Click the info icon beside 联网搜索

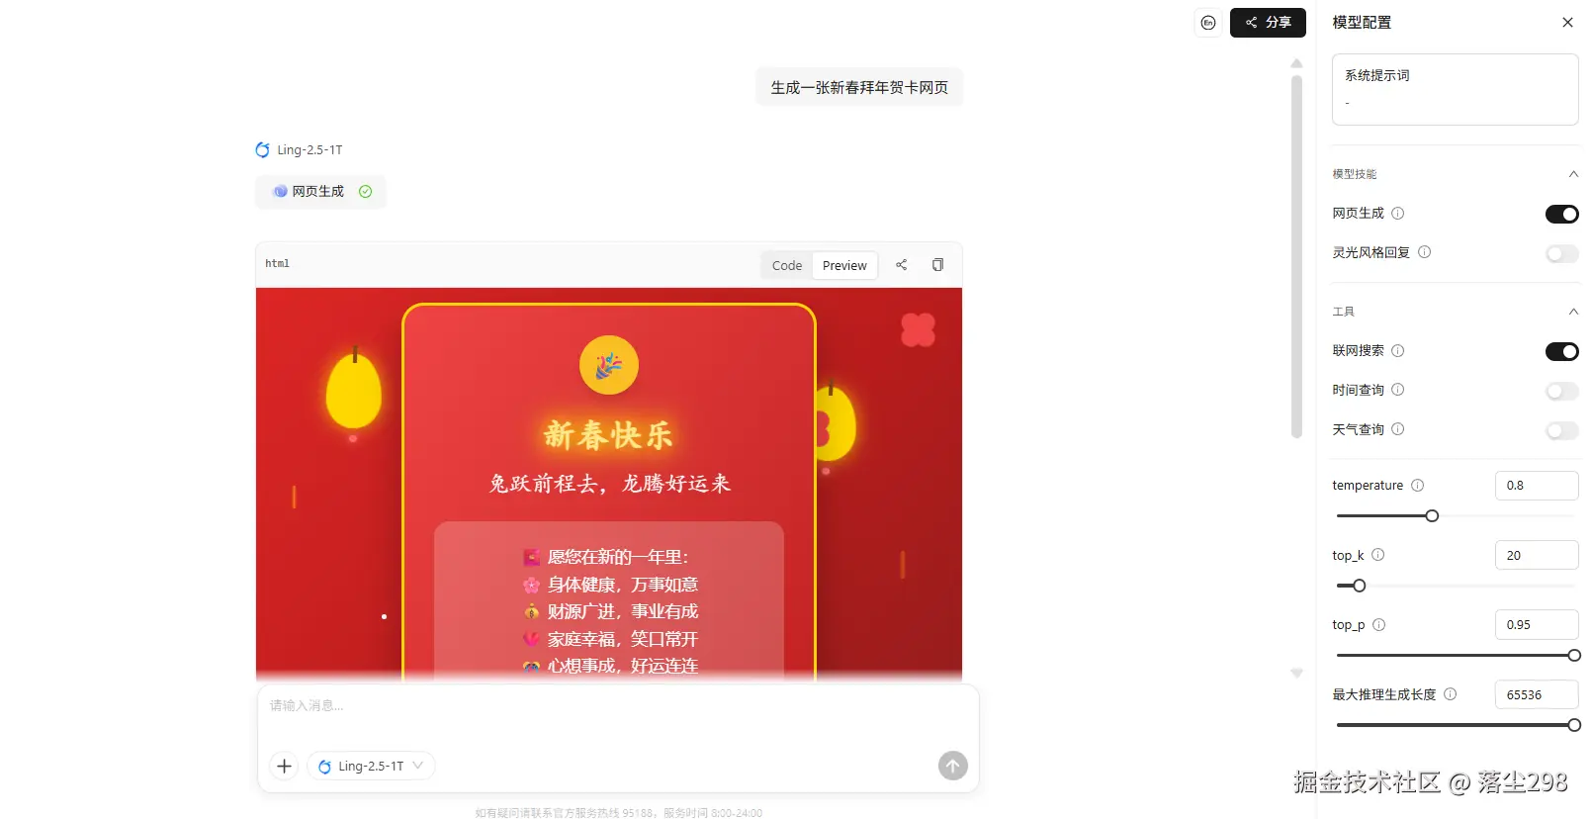(x=1397, y=351)
